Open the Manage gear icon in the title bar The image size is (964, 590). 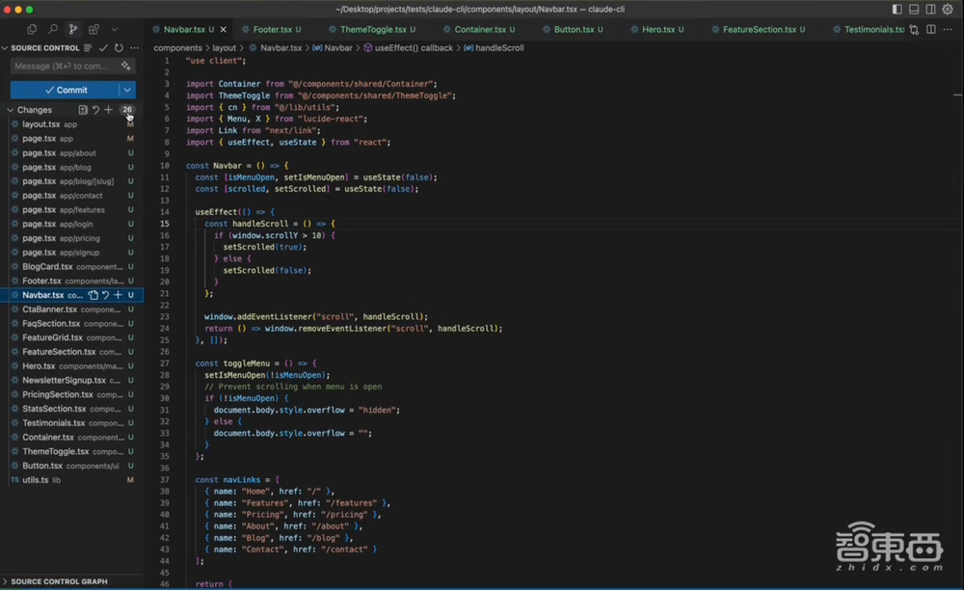[950, 10]
